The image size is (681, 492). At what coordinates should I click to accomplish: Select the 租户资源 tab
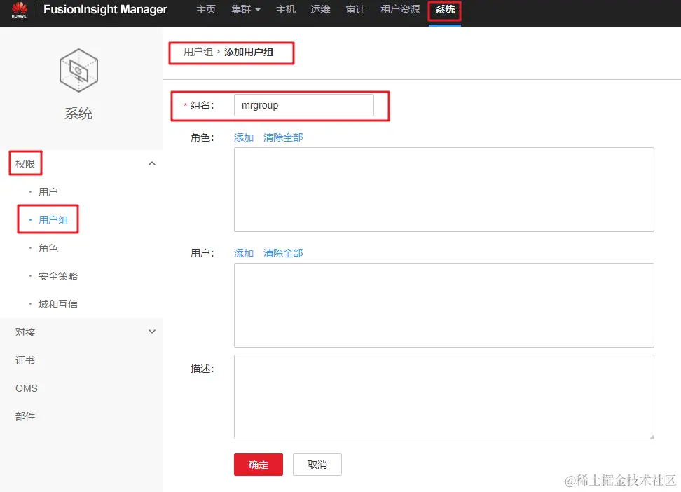(x=400, y=9)
